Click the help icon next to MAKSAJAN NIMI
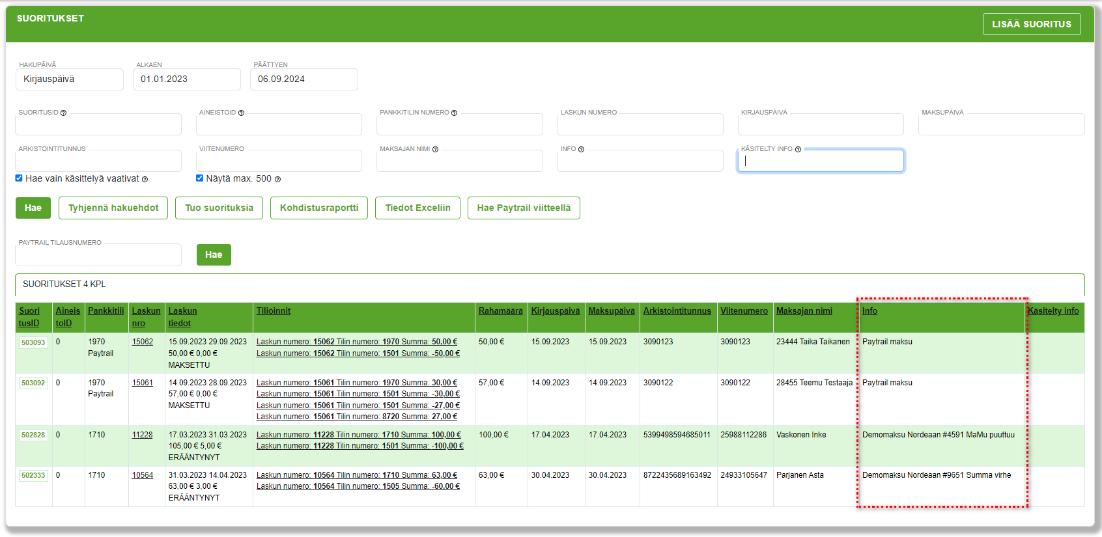 435,150
